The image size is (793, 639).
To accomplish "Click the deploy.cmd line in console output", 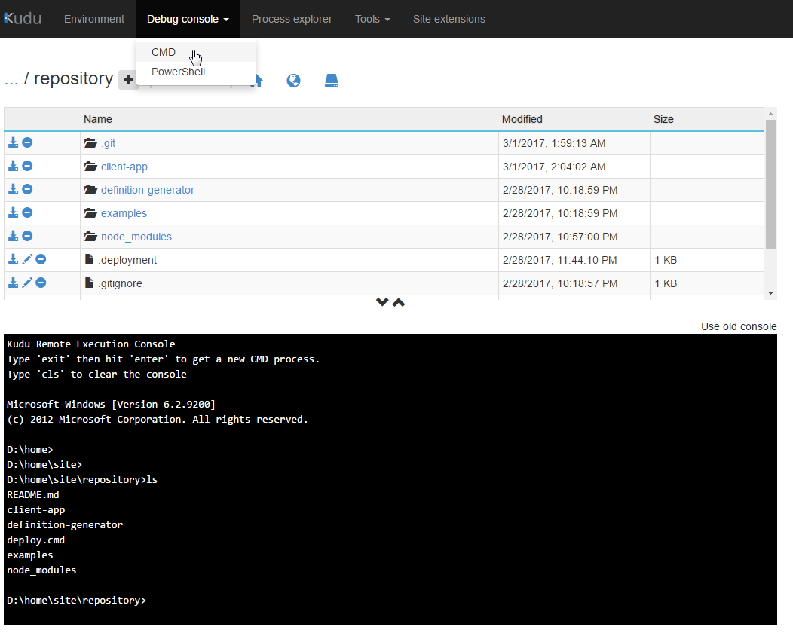I will tap(36, 540).
